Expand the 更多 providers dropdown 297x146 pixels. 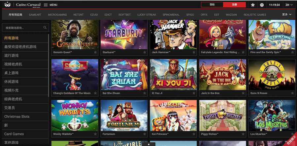[286, 14]
